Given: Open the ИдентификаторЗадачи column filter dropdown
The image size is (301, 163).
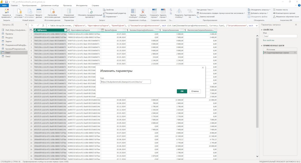Looking at the screenshot, I should [99, 30].
